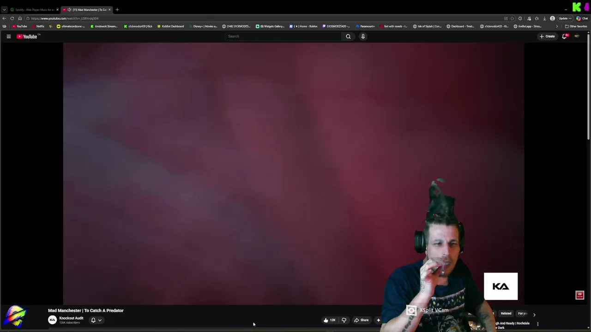Screen dimensions: 591x332
Task: Open the Knockout Audit channel avatar
Action: [53, 320]
